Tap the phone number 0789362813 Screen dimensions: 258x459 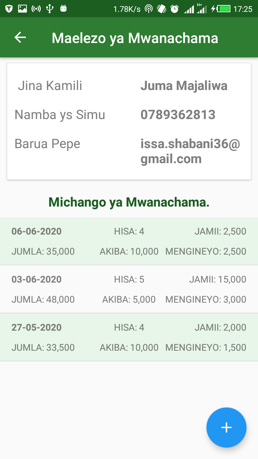point(178,115)
